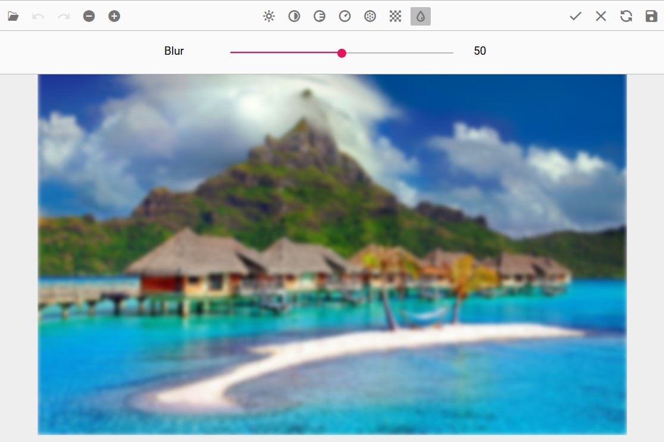Click the blur value 50

pos(480,51)
